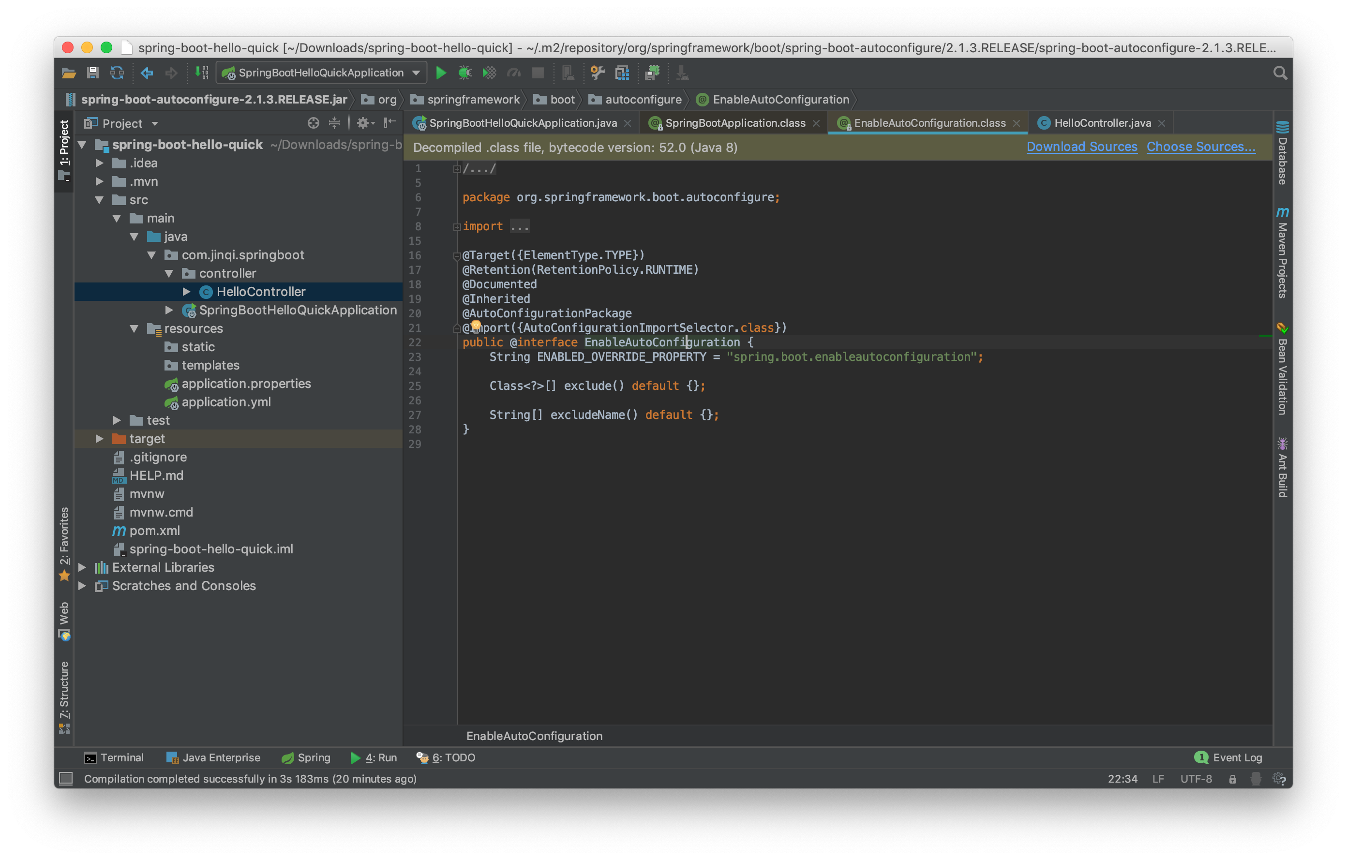Expand the .idea folder
The width and height of the screenshot is (1347, 860).
click(99, 163)
